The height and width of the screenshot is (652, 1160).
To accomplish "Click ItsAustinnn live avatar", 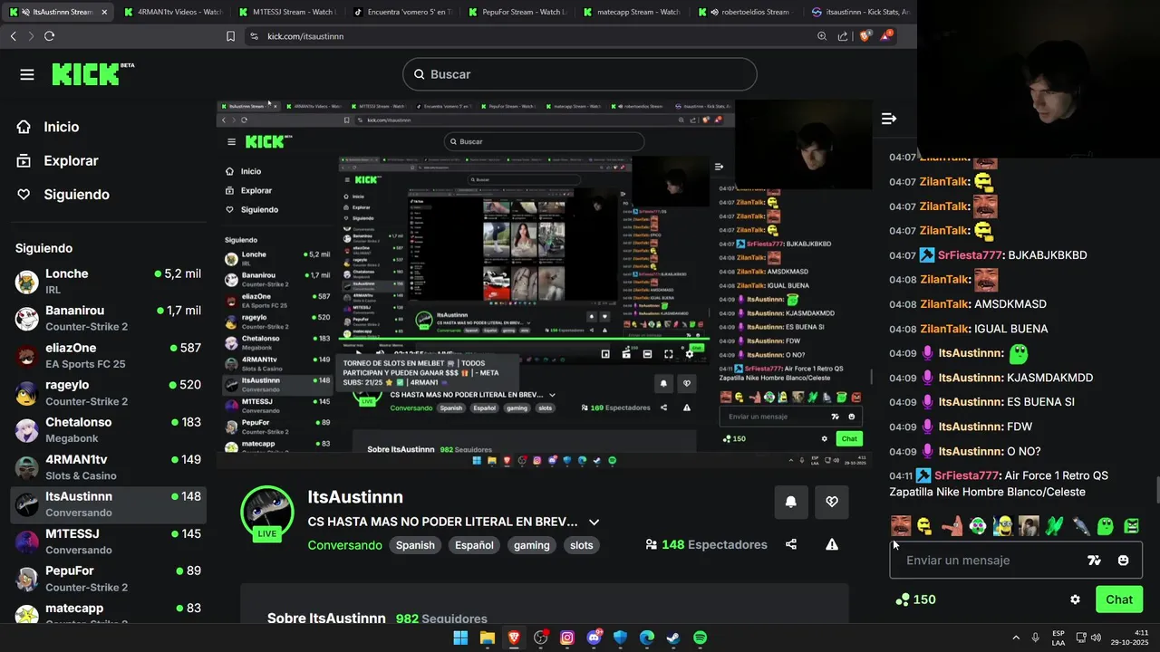I will click(x=266, y=513).
